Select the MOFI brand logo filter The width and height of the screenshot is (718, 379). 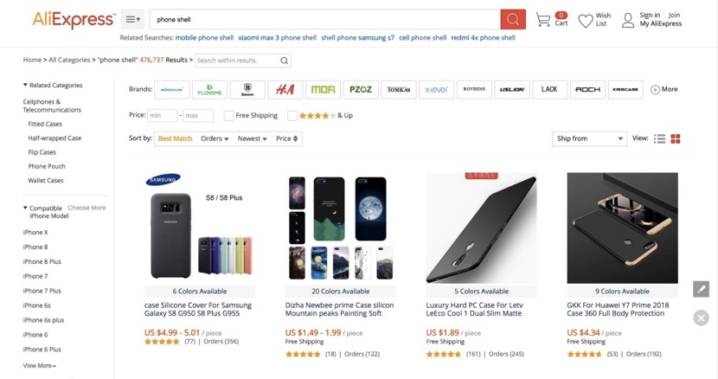pyautogui.click(x=323, y=89)
